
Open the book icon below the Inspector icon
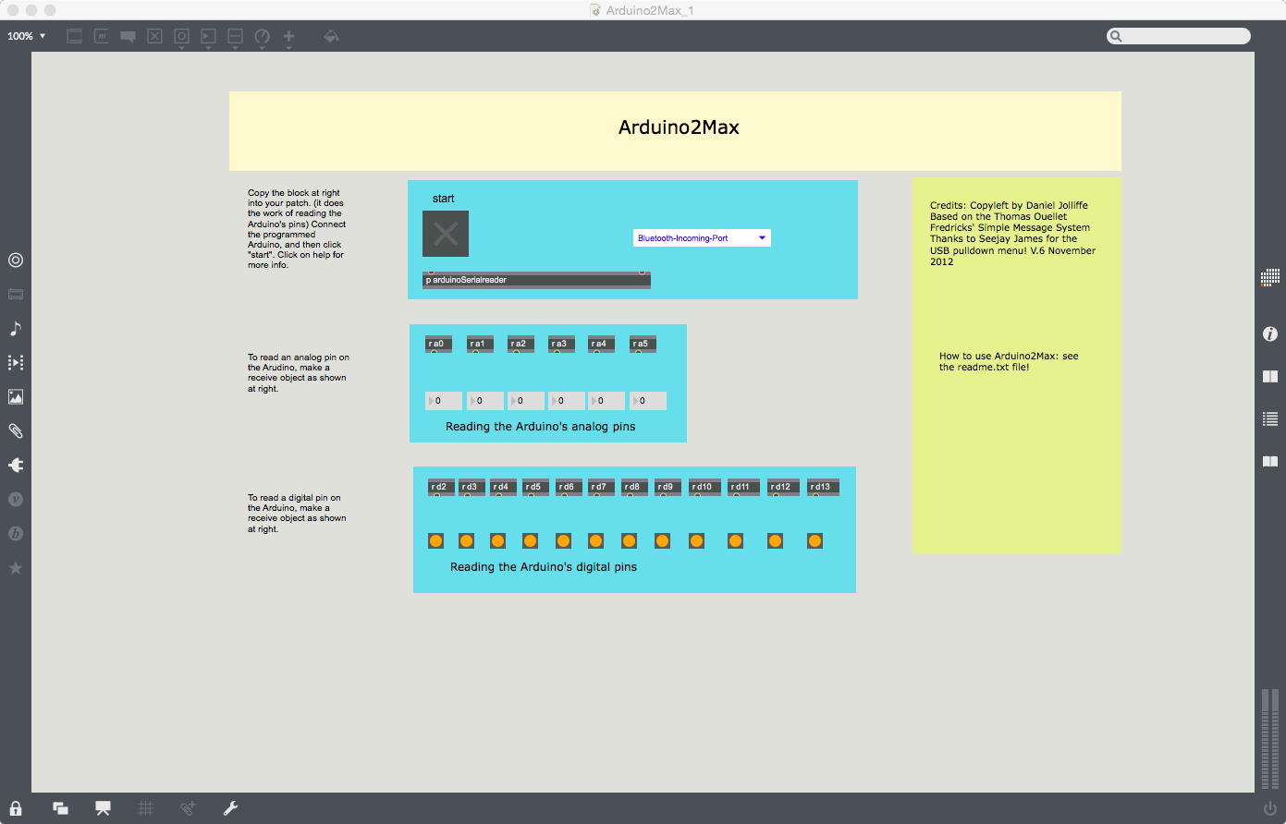[1270, 376]
